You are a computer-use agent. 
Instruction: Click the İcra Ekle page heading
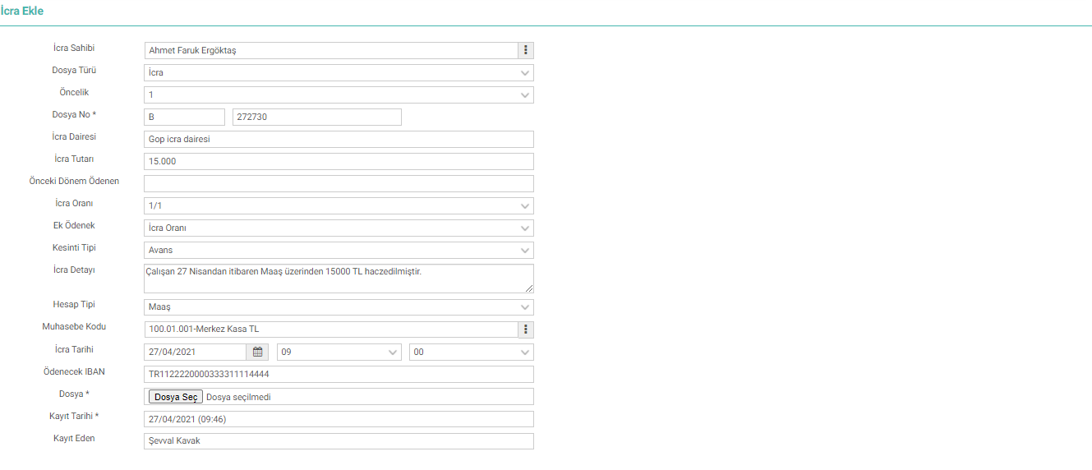[x=22, y=12]
